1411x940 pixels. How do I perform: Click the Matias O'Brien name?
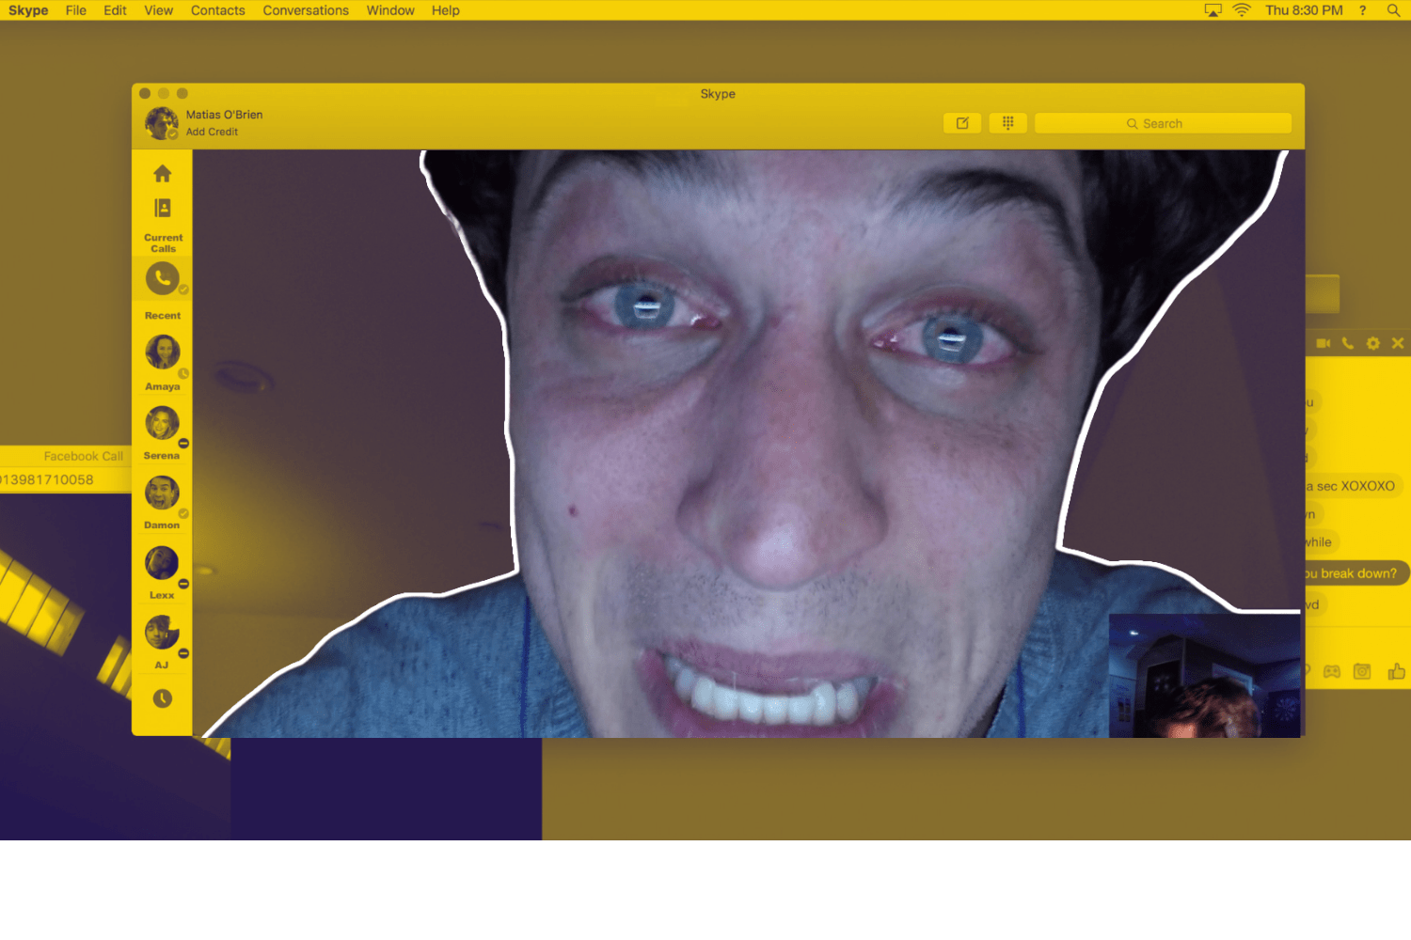pyautogui.click(x=224, y=115)
